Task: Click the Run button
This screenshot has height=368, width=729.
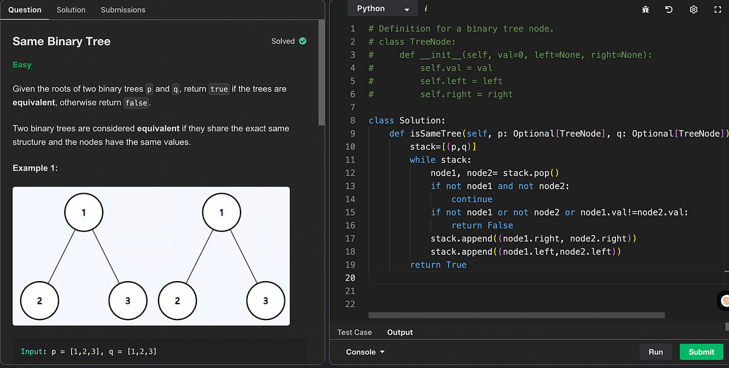Action: 655,352
